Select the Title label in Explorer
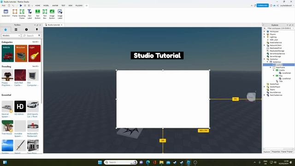The height and width of the screenshot is (166, 295). tap(281, 81)
